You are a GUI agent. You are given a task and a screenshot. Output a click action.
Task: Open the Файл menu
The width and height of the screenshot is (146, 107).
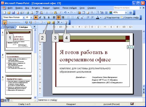(10, 8)
